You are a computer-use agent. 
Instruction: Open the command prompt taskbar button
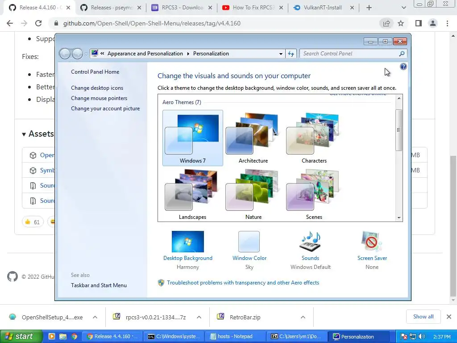tap(174, 337)
